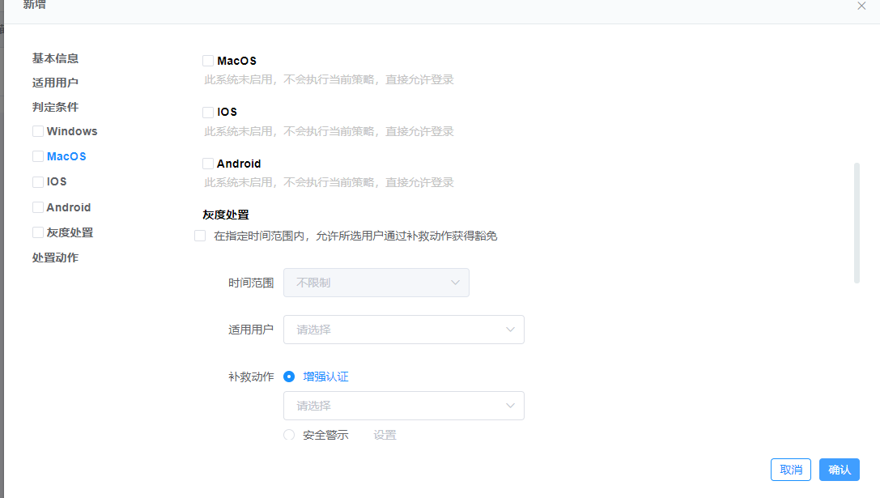
Task: Open the 适用用户 selection dropdown
Action: point(403,330)
